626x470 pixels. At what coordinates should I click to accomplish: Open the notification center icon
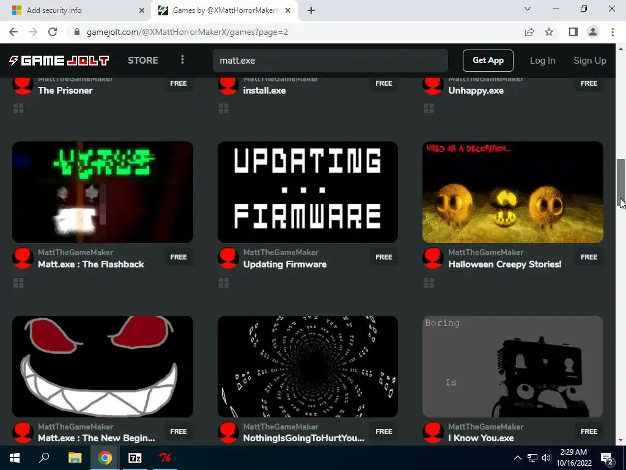pos(607,458)
